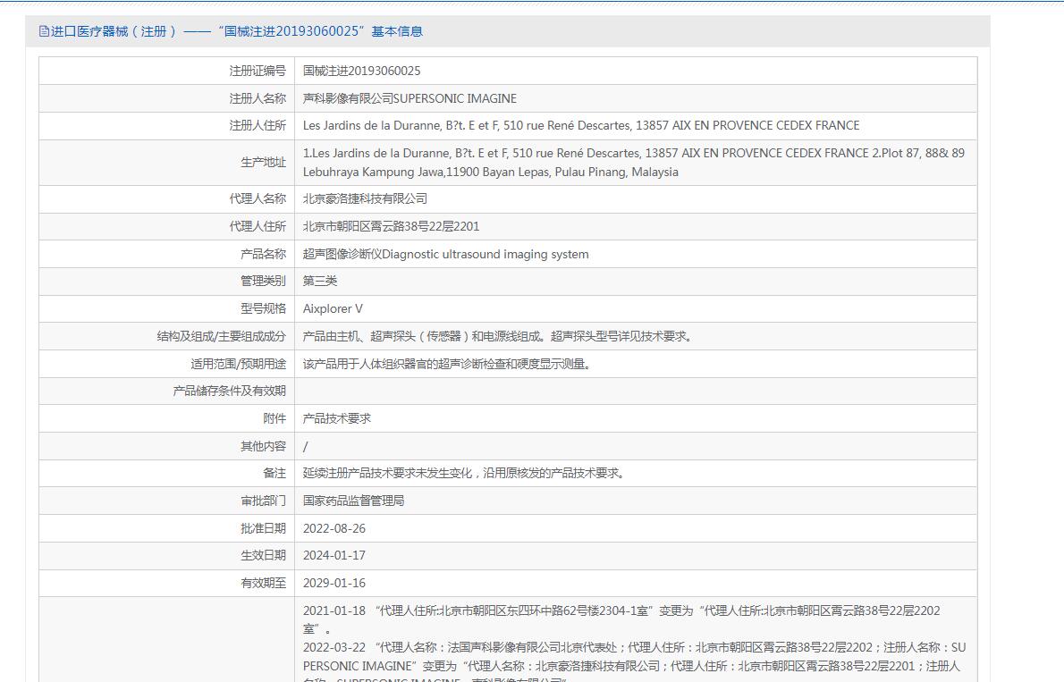Select agent name 北京豪洛捷科技有限公司 in the 代理人名称 row

pyautogui.click(x=365, y=198)
